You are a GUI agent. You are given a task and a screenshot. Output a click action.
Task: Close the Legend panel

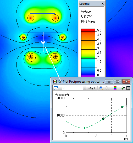pos(103,4)
